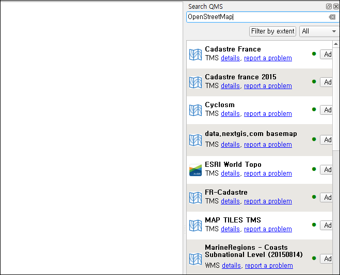Viewport: 340px width, 275px height.
Task: Add the data.nextgis.com basemap service
Action: [x=326, y=140]
